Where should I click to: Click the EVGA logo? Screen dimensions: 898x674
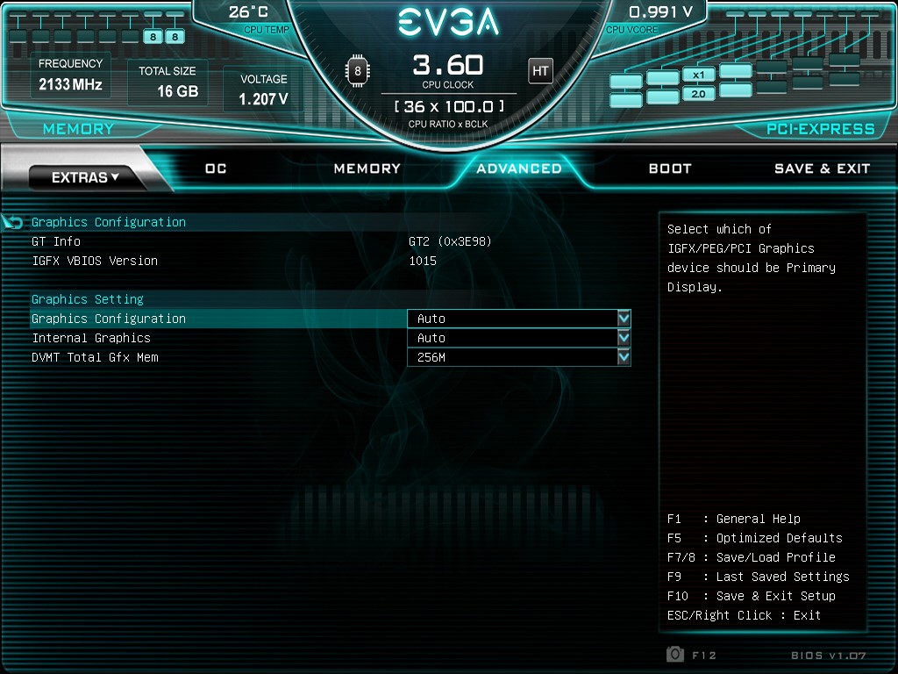[448, 22]
